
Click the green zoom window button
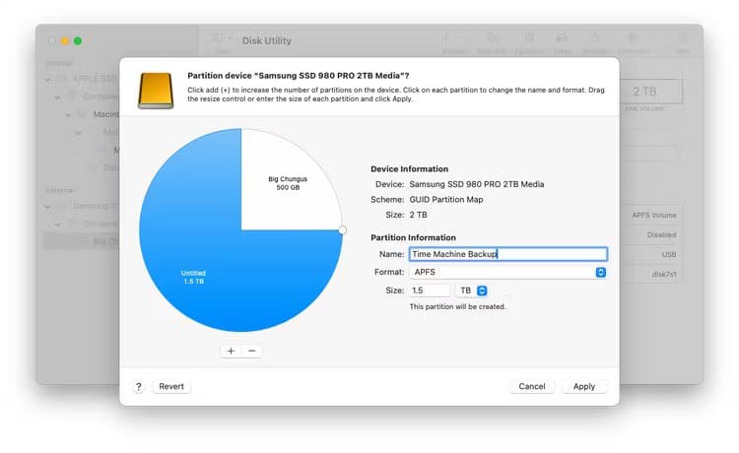78,41
